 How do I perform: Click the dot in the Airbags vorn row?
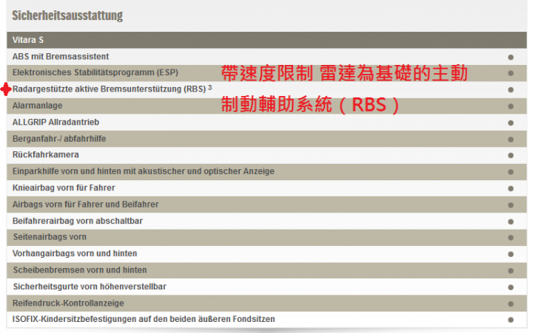point(511,205)
